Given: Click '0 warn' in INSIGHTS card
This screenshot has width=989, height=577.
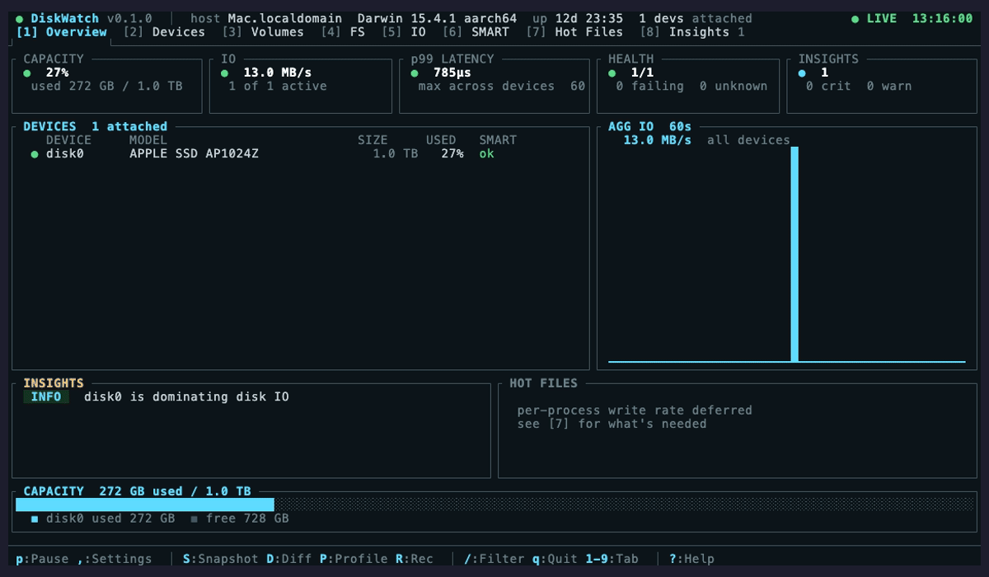Looking at the screenshot, I should (x=889, y=87).
